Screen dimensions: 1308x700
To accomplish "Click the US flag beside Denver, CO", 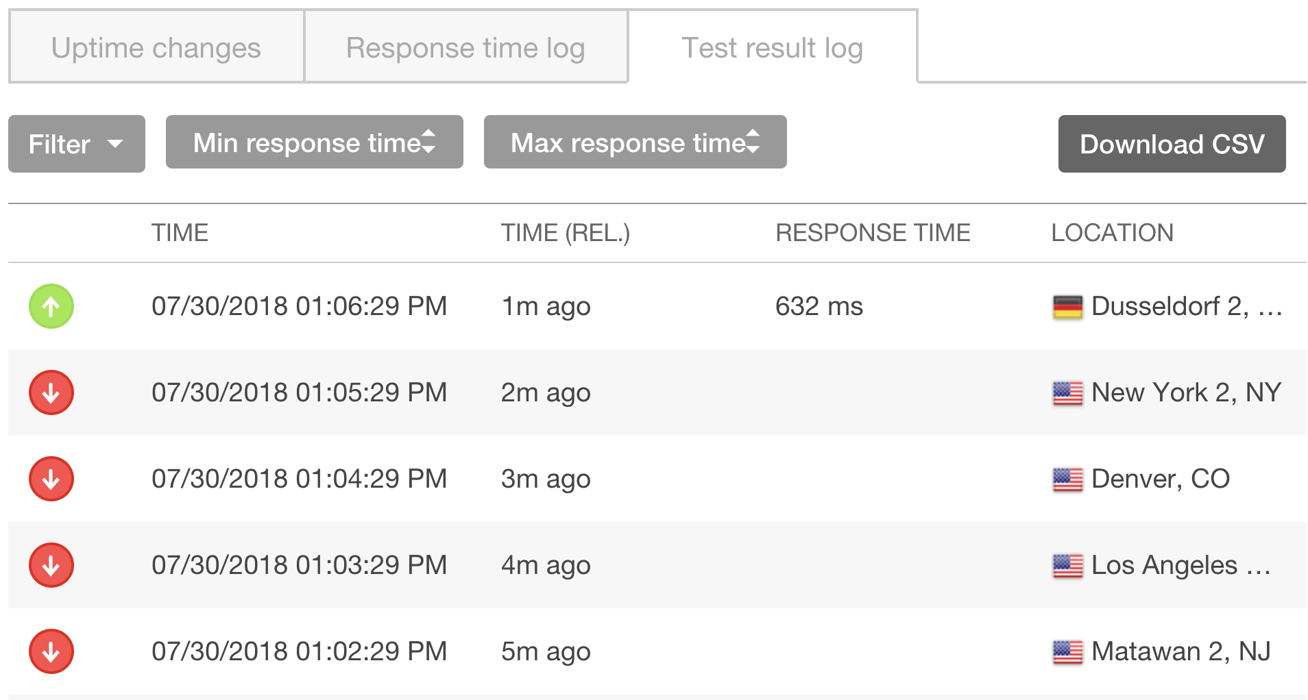I will pyautogui.click(x=1067, y=479).
